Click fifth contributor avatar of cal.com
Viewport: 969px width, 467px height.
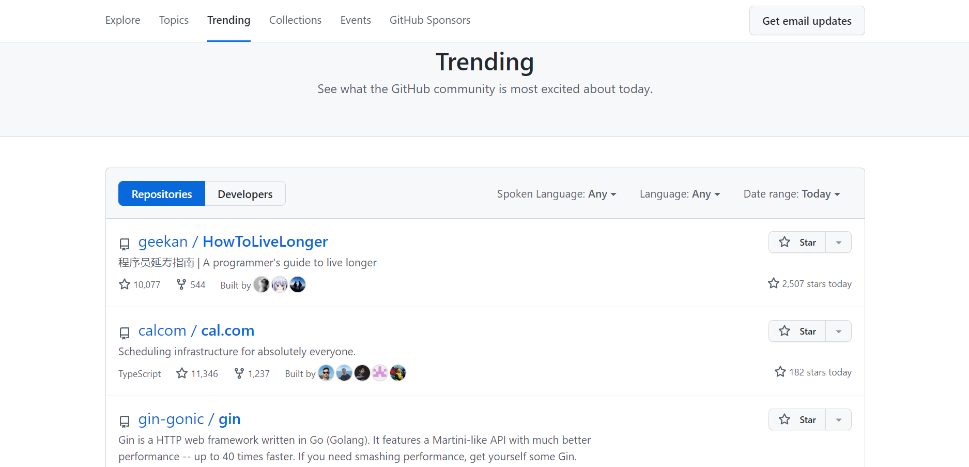tap(398, 373)
